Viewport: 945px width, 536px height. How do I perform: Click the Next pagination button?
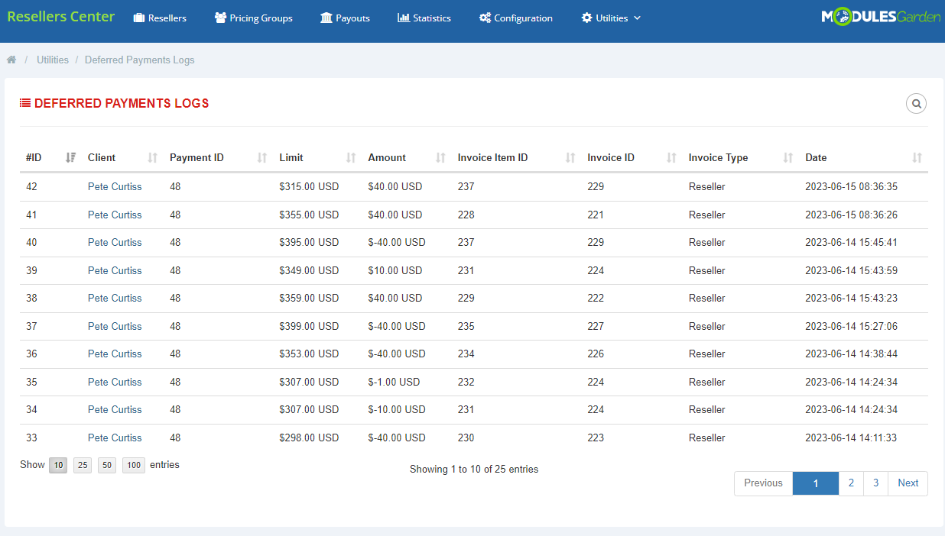[x=908, y=483]
